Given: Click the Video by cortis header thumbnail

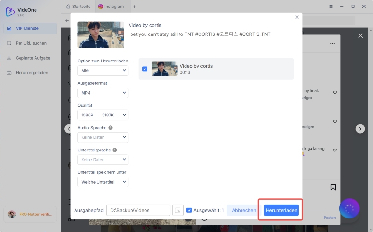Looking at the screenshot, I should pos(101,34).
